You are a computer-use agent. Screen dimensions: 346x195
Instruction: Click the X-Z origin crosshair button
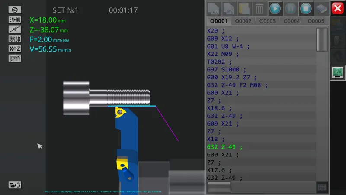15,49
